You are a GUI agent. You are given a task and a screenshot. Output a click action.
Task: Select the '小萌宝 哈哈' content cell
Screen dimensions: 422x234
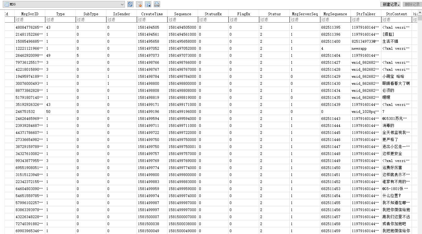[397, 77]
